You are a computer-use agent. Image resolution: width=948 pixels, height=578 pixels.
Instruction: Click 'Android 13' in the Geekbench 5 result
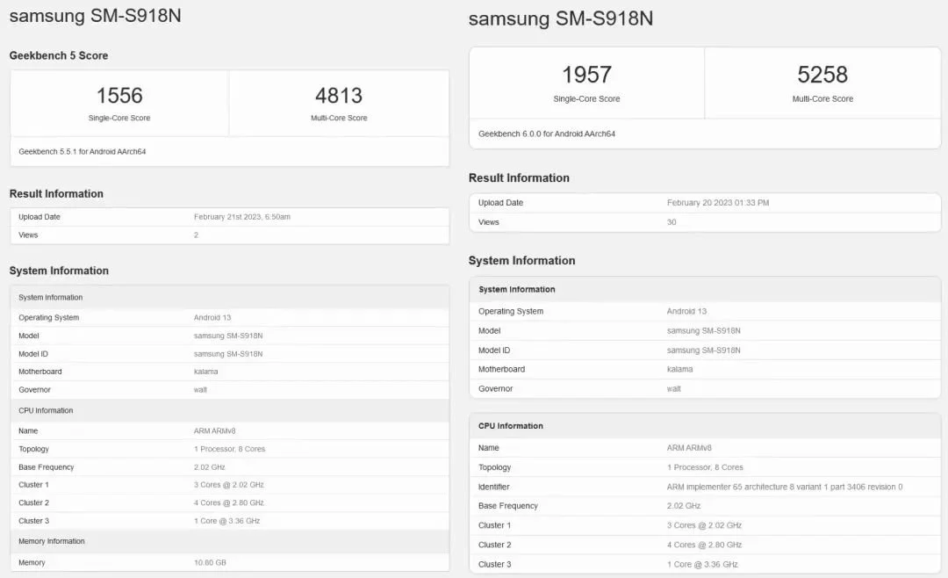(212, 317)
